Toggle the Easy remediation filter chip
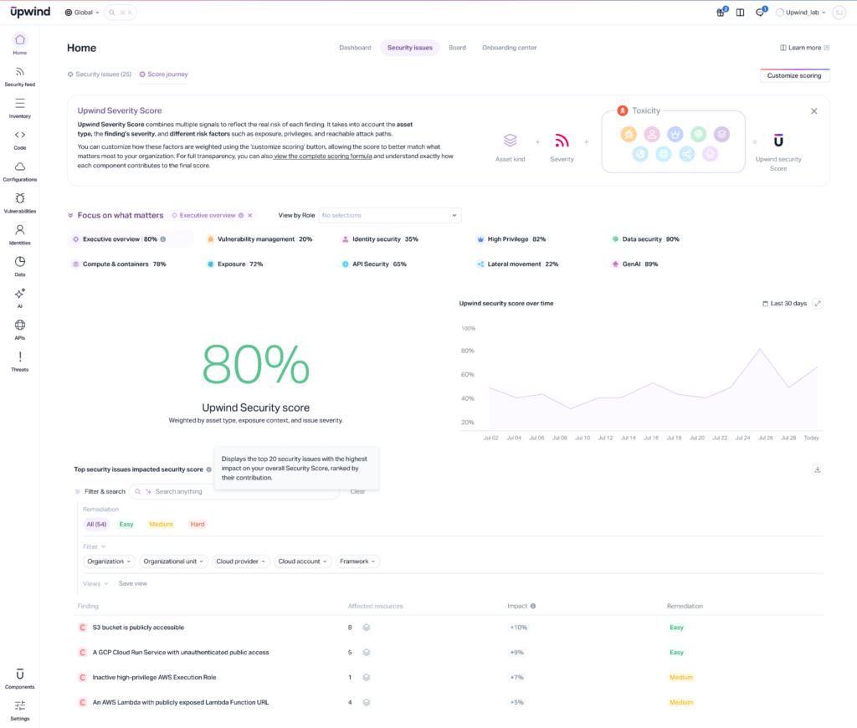 pos(126,525)
